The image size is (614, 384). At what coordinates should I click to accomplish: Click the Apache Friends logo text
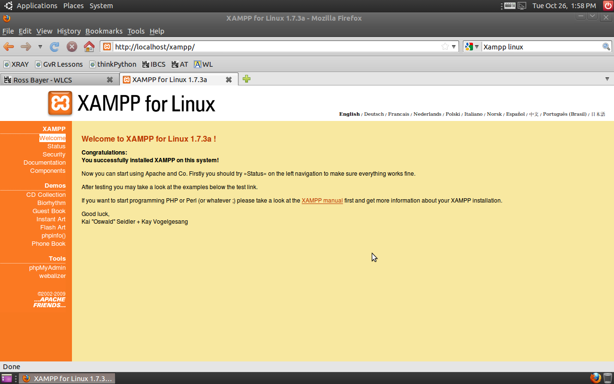[49, 302]
